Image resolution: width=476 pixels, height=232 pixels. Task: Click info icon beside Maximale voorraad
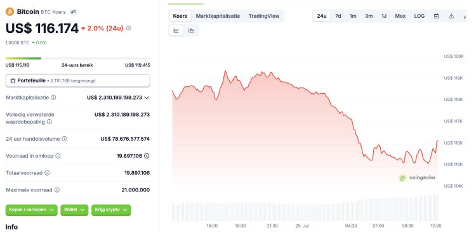pos(57,190)
